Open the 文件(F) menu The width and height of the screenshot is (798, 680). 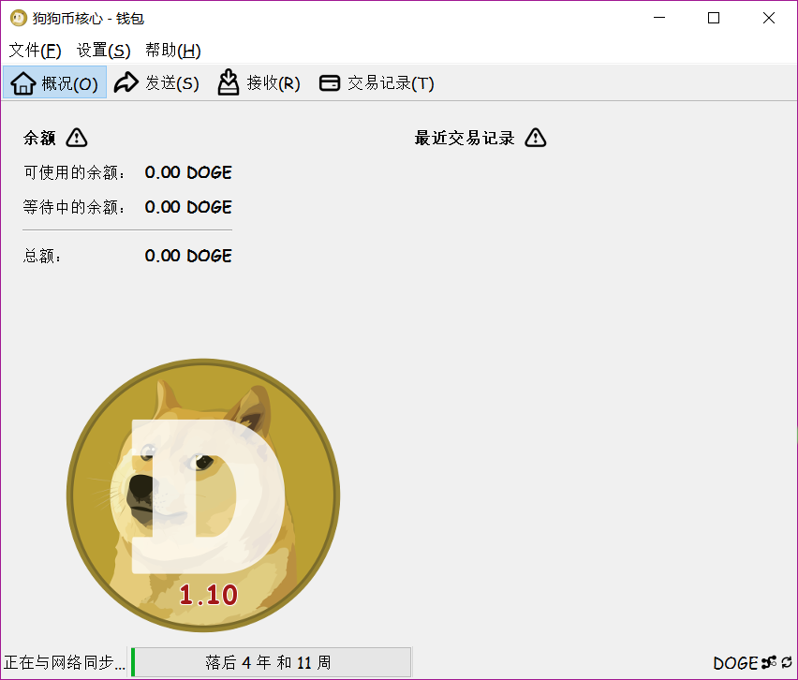35,51
